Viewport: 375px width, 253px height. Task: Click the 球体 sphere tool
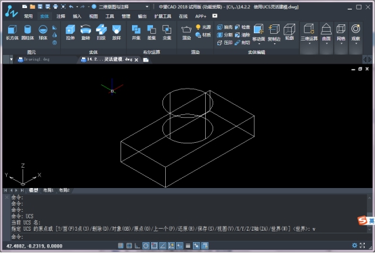tap(43, 32)
